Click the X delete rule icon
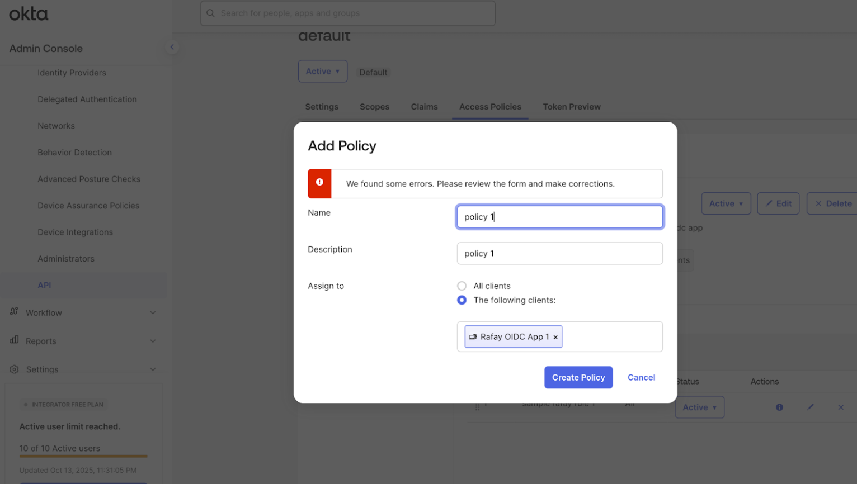 point(841,407)
